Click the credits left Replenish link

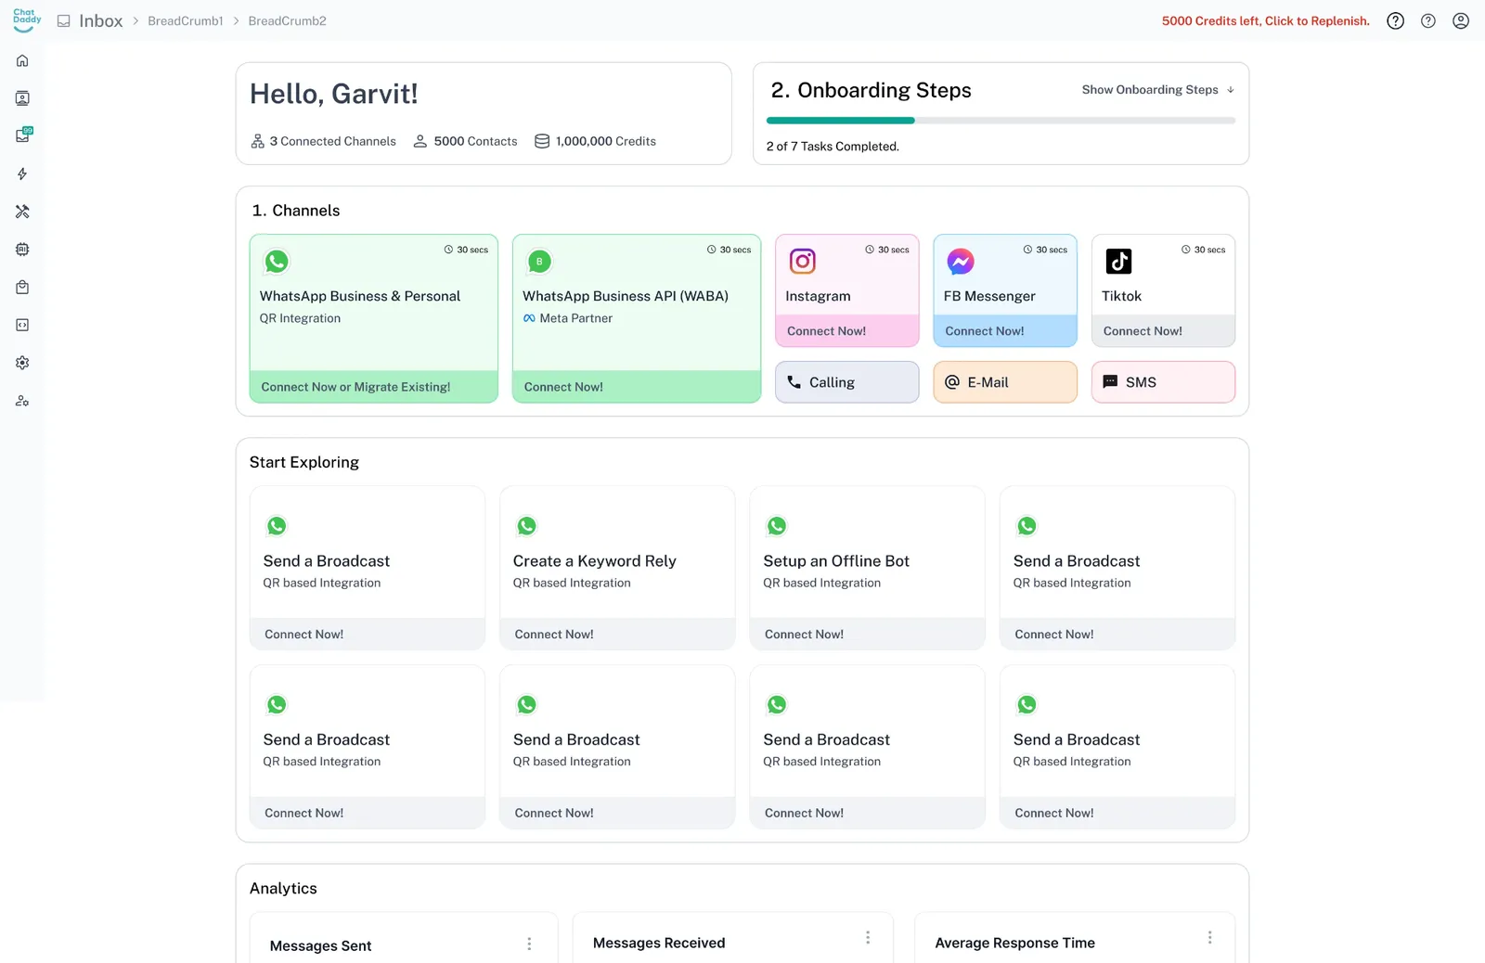click(1265, 21)
